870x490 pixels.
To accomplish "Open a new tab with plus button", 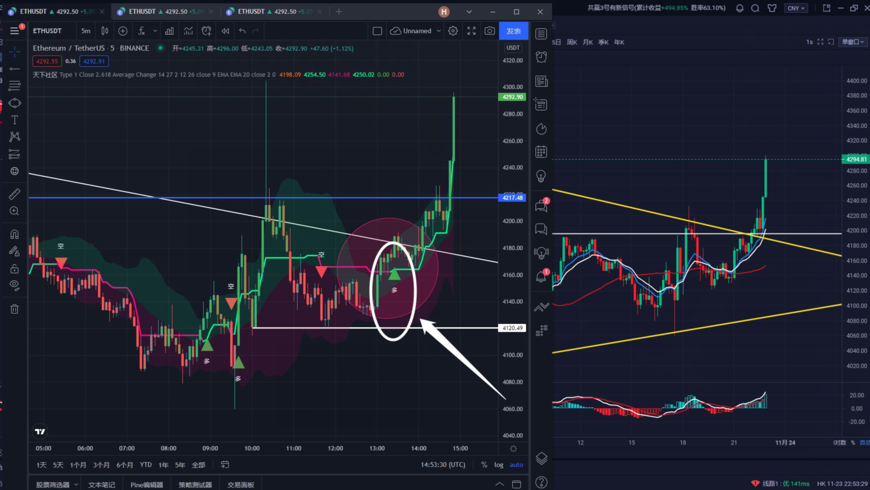I will pyautogui.click(x=339, y=12).
